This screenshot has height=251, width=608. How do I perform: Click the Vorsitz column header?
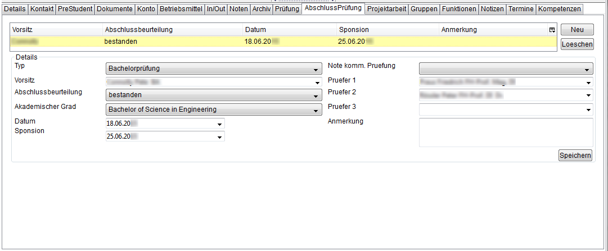(x=56, y=30)
